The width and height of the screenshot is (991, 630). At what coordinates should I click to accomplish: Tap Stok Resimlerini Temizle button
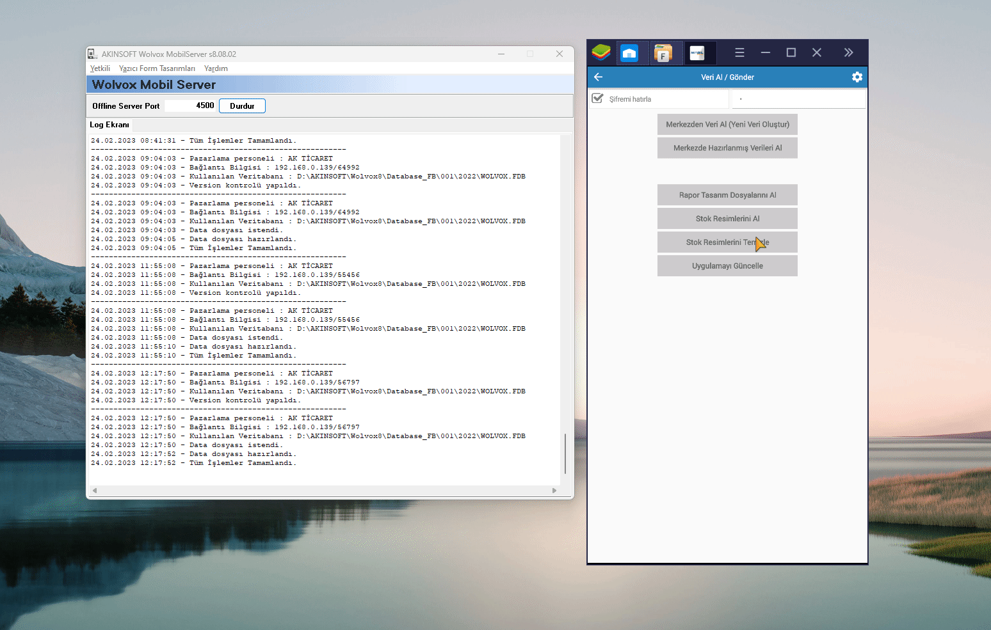click(x=727, y=242)
